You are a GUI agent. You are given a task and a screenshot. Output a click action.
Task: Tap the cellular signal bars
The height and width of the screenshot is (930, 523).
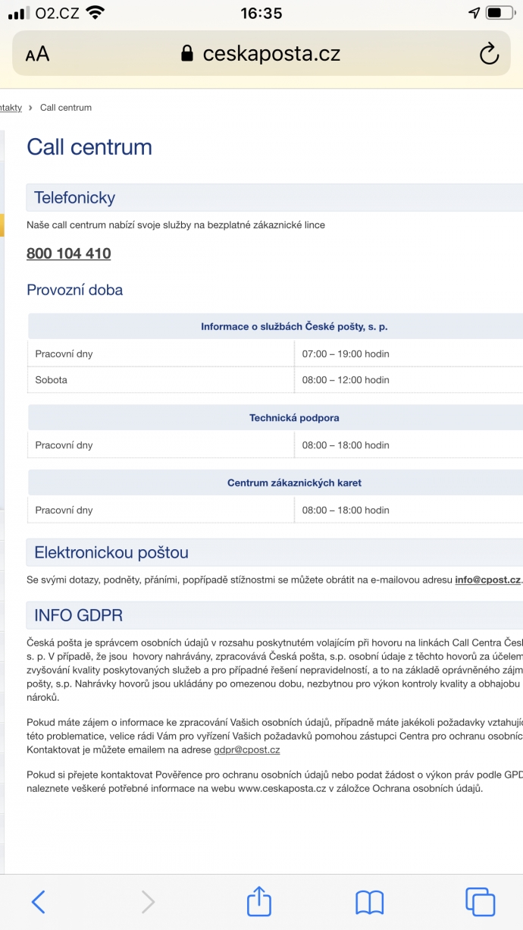click(x=18, y=14)
